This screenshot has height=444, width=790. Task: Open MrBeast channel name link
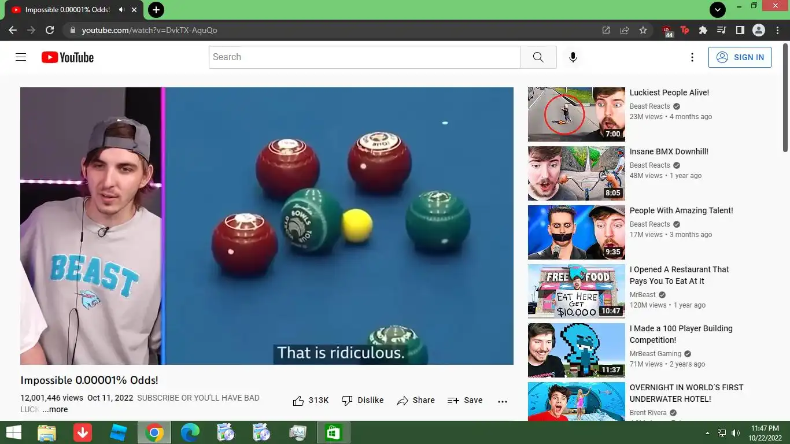pyautogui.click(x=643, y=295)
